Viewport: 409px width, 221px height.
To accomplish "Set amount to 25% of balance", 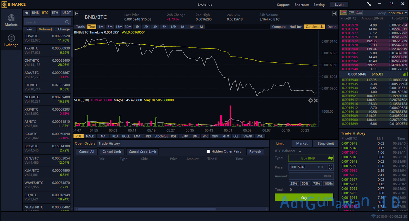I will click(294, 184).
